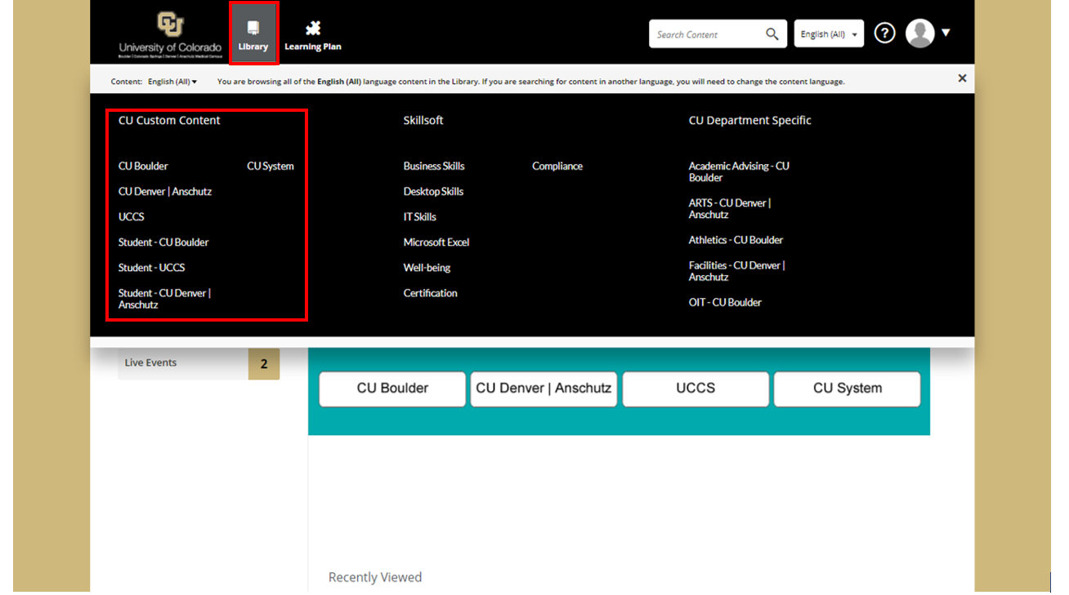Open the Certification category
Viewport: 1069px width, 595px height.
[x=430, y=292]
